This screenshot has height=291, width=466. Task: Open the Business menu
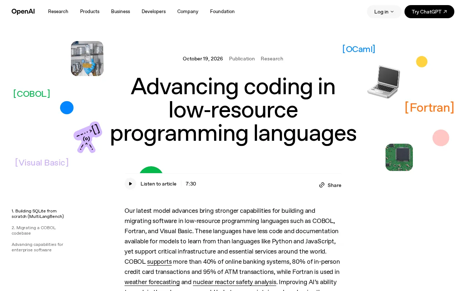point(121,12)
